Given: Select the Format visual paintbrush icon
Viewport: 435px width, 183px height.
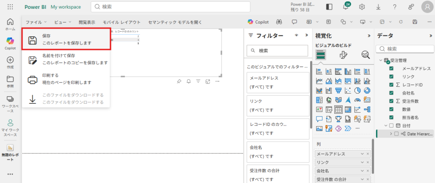Looking at the screenshot, I should [343, 54].
